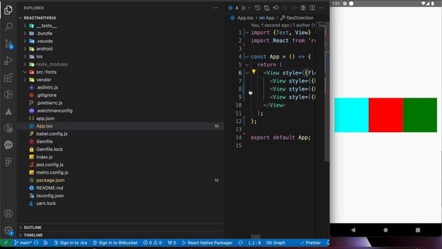Tap the Android back button in emulator
The width and height of the screenshot is (442, 249).
tap(353, 230)
